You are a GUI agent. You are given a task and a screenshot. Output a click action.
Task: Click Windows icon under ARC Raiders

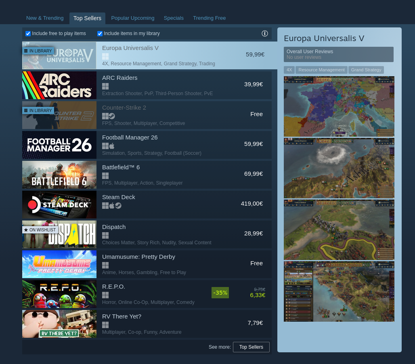coord(105,86)
